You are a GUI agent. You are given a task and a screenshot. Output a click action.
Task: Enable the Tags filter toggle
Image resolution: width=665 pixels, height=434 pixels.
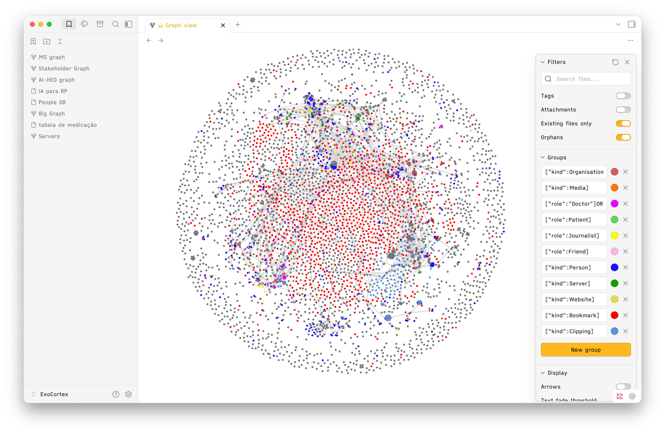pos(623,96)
